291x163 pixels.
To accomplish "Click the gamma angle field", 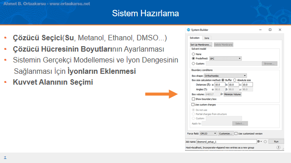I will tap(247, 90).
